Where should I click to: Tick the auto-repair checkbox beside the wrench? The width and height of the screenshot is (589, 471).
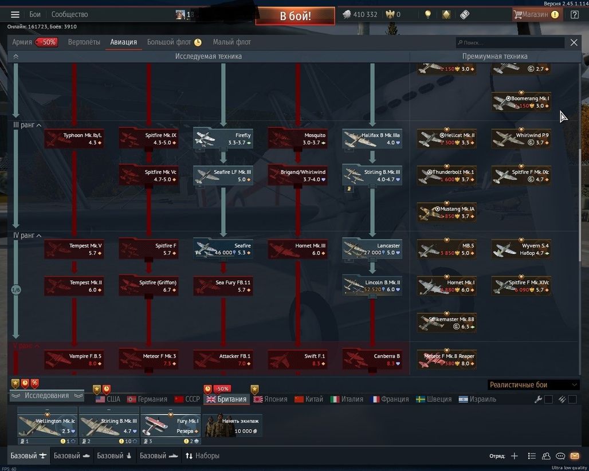coord(548,399)
